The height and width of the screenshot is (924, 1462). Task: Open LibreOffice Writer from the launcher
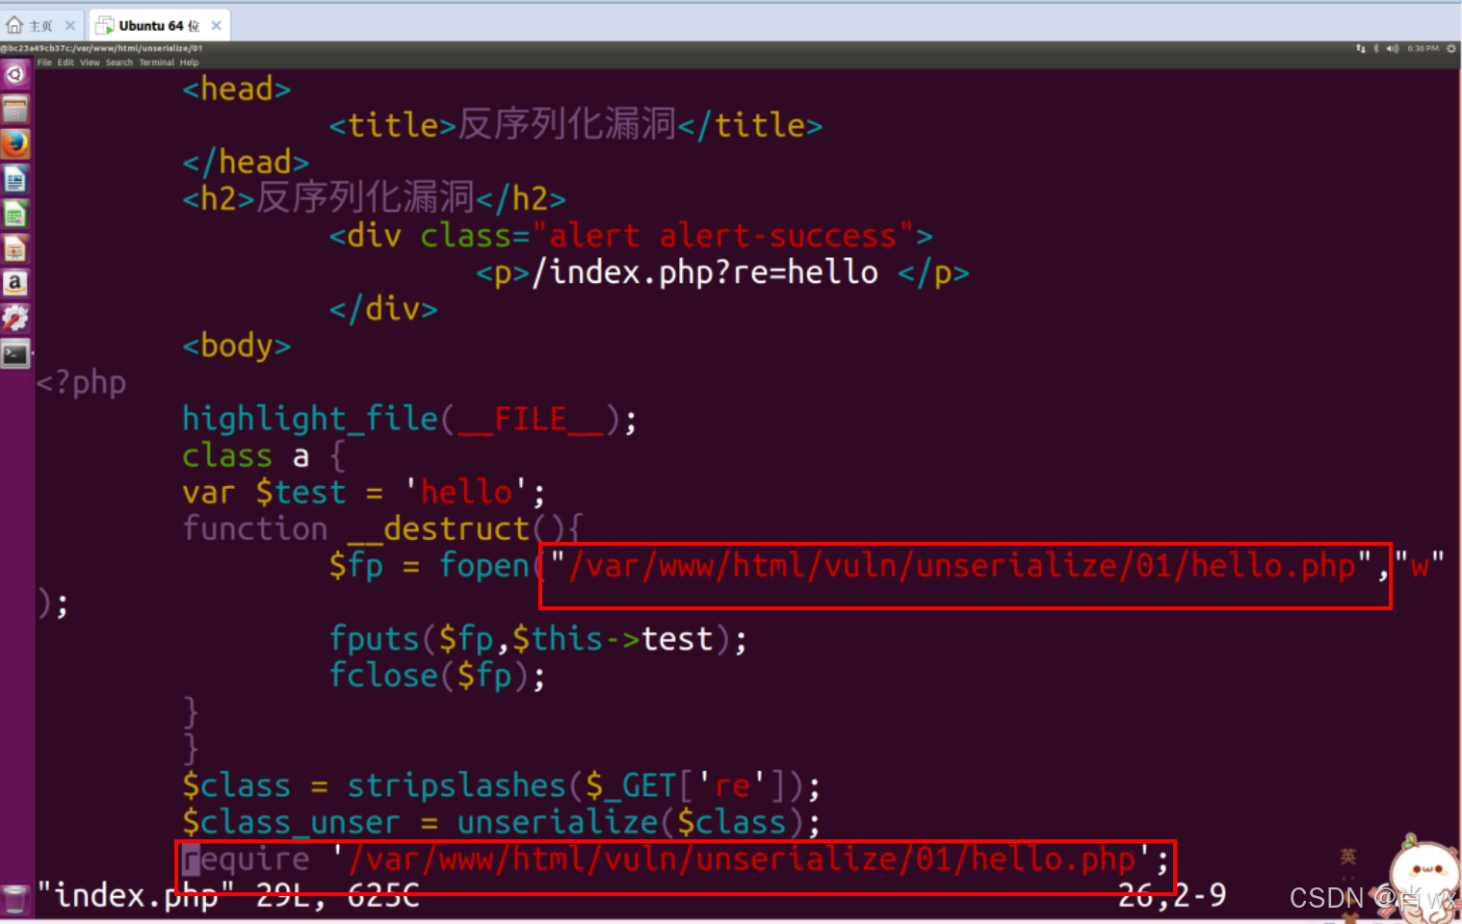15,178
